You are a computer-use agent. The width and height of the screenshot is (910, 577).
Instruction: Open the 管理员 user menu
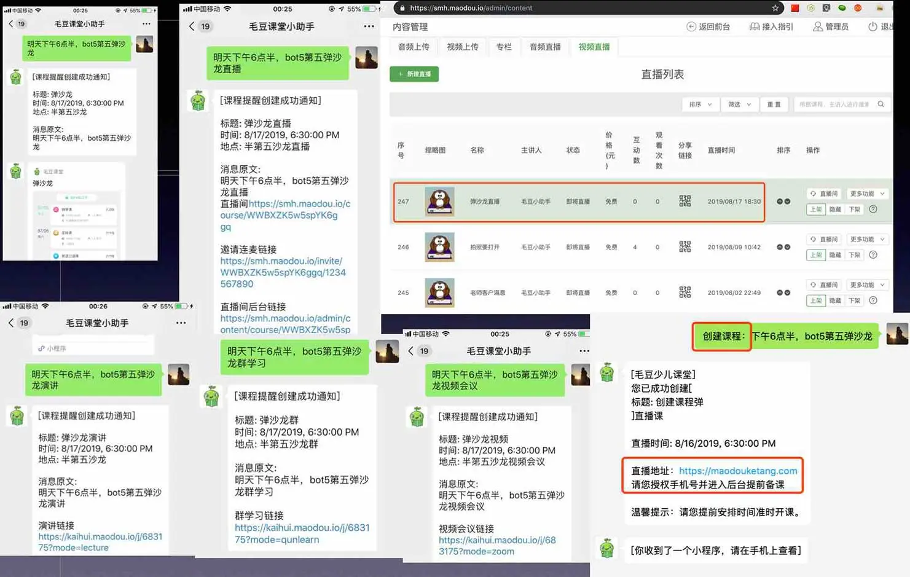tap(831, 26)
